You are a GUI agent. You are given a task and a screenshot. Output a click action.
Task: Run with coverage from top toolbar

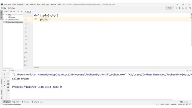click(x=183, y=8)
